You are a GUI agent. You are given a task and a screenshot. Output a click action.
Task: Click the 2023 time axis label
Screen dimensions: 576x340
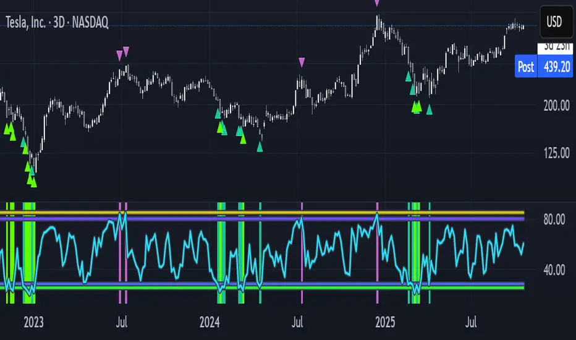[33, 322]
